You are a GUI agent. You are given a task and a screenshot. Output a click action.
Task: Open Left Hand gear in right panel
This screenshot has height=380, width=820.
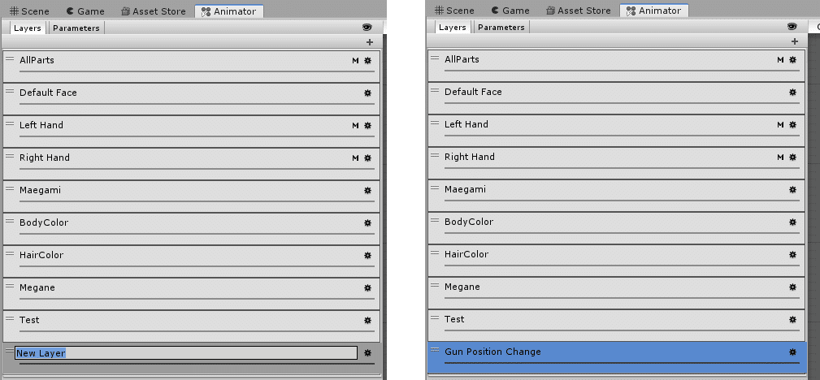[793, 124]
